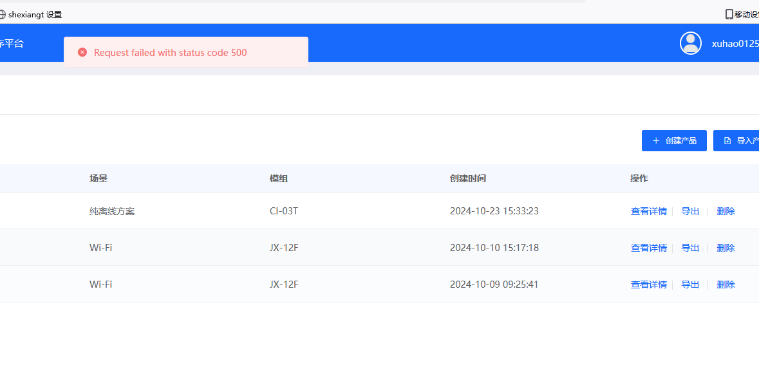View details of the CI-03T product row
759x392 pixels.
pos(648,211)
